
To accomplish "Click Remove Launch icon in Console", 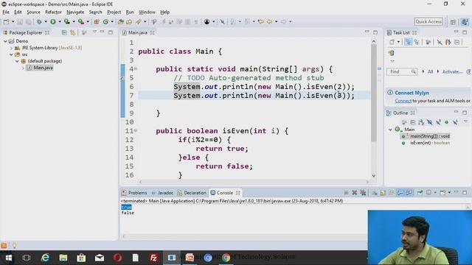I will [355, 193].
